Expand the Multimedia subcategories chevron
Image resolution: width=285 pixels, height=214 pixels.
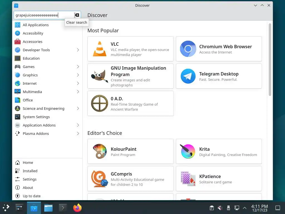click(78, 92)
